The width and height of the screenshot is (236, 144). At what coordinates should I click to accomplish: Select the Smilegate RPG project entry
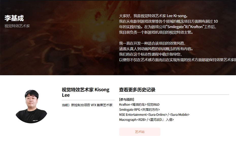click(x=139, y=110)
